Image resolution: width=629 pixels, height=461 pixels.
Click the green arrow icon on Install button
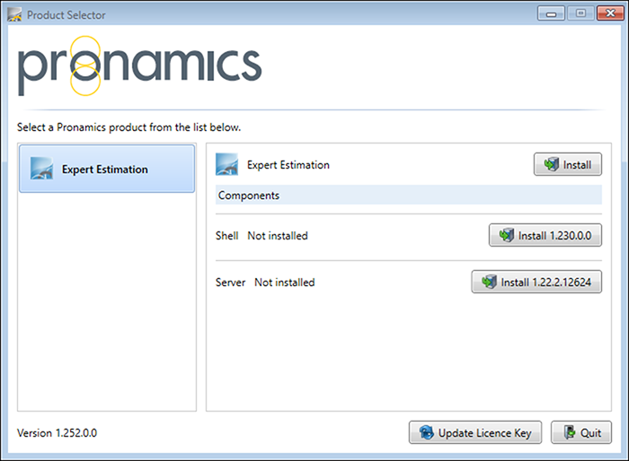550,165
